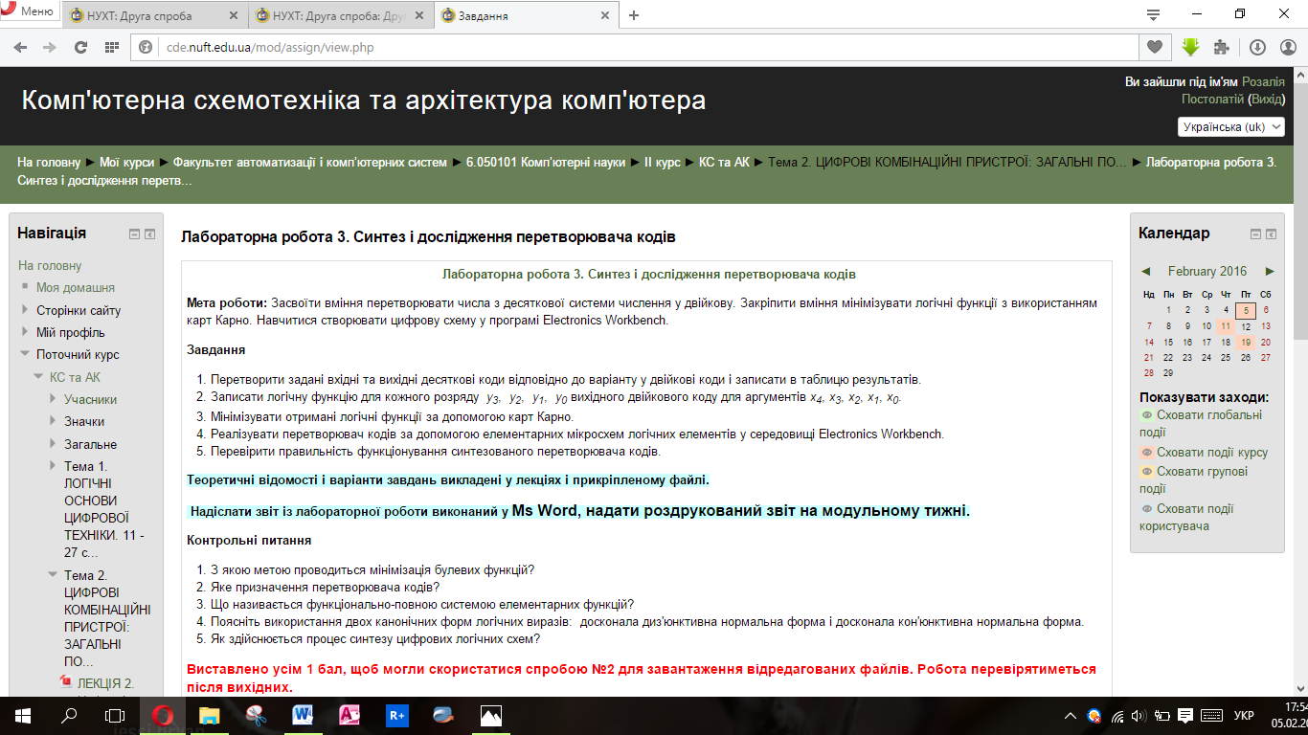Expand Сторінки сайту in navigation tree
Image resolution: width=1308 pixels, height=735 pixels.
(25, 310)
